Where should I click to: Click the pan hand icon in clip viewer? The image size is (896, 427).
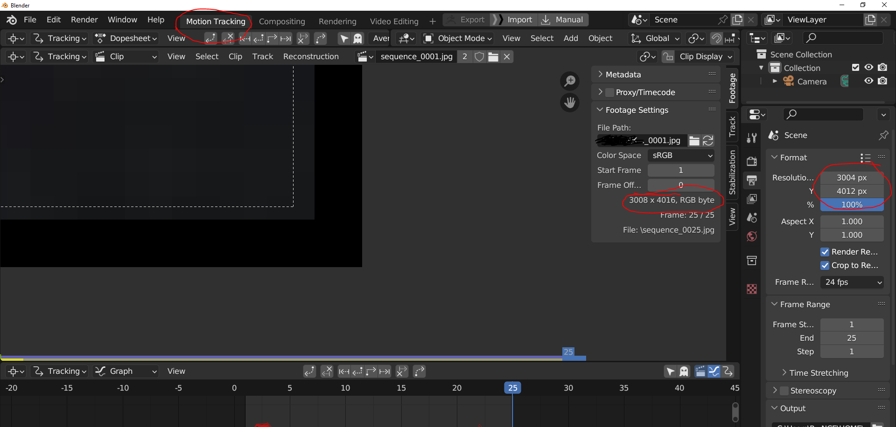pyautogui.click(x=570, y=102)
